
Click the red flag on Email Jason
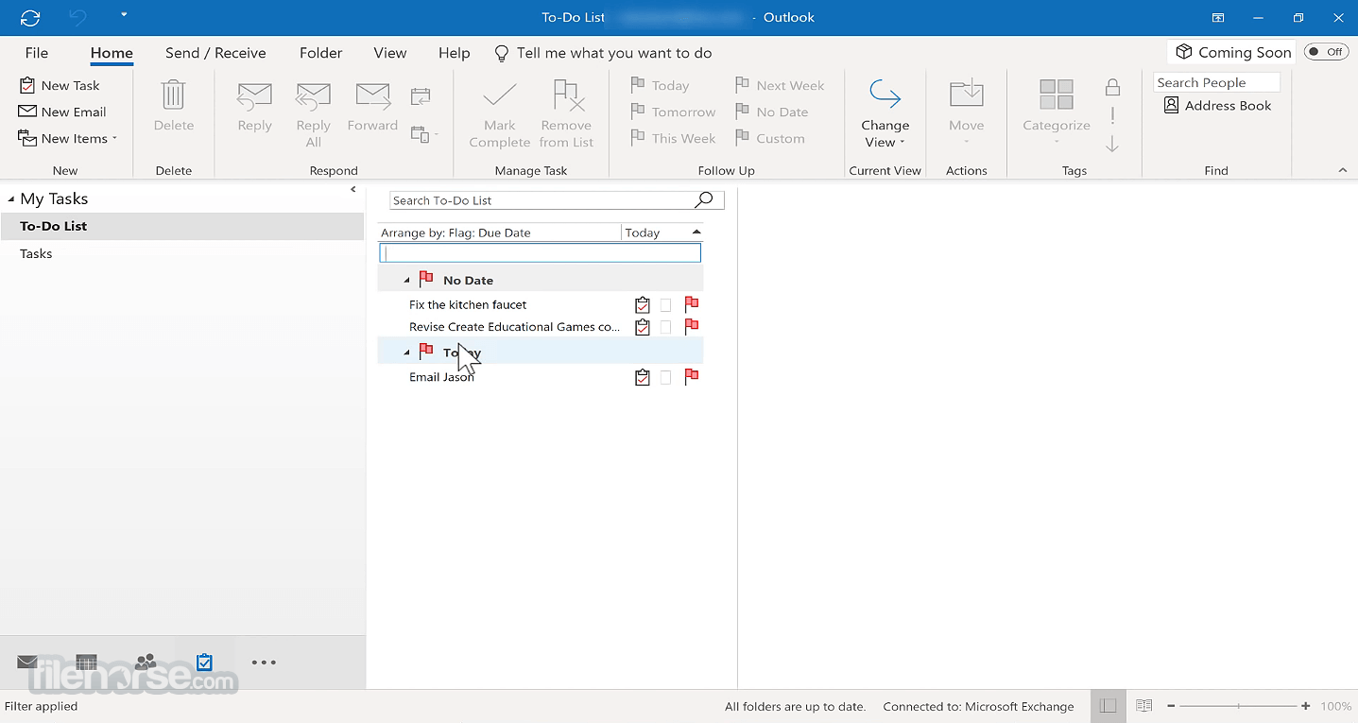click(692, 376)
